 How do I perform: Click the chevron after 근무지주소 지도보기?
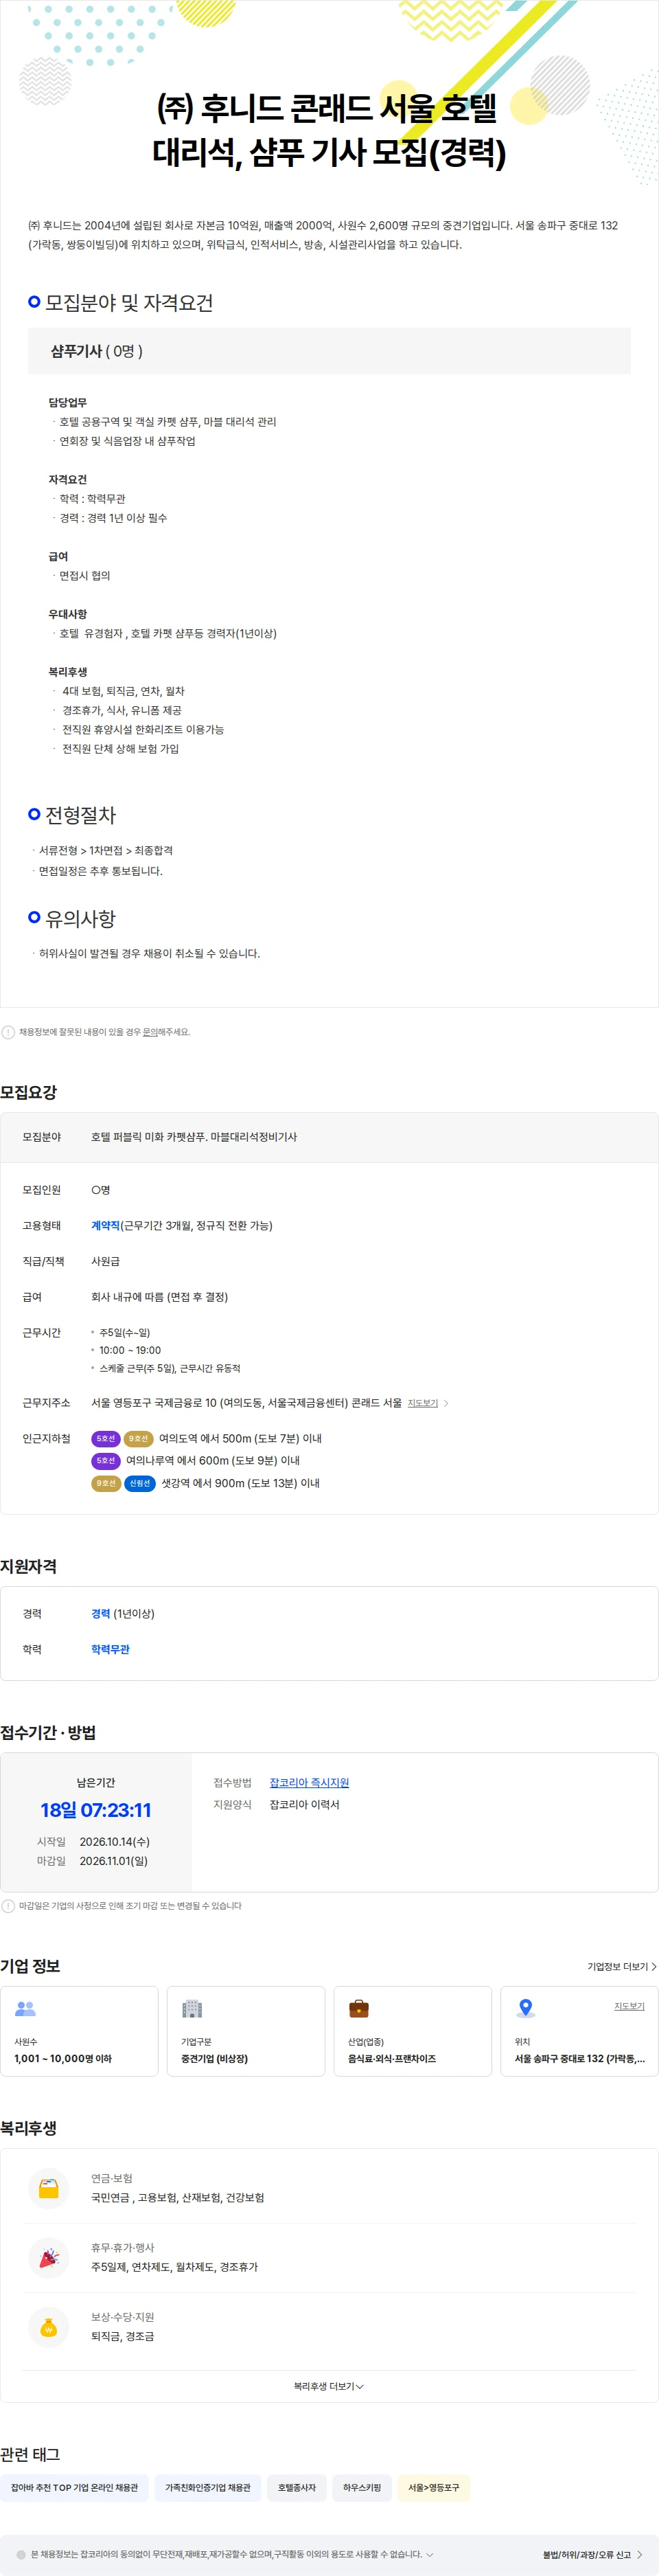pos(446,1403)
